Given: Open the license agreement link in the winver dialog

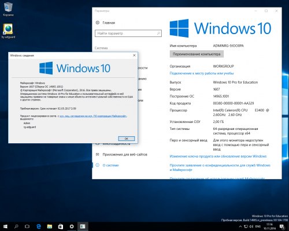Looking at the screenshot, I should click(x=93, y=116).
